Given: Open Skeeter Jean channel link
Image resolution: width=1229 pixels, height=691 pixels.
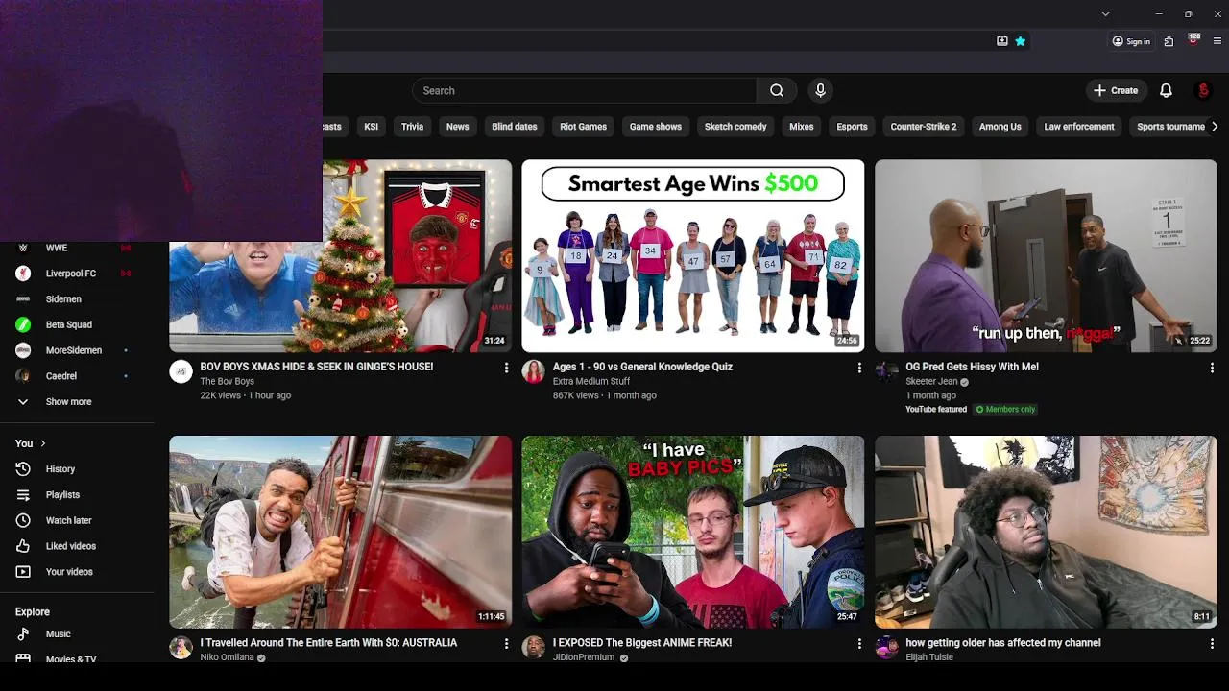Looking at the screenshot, I should [x=931, y=382].
